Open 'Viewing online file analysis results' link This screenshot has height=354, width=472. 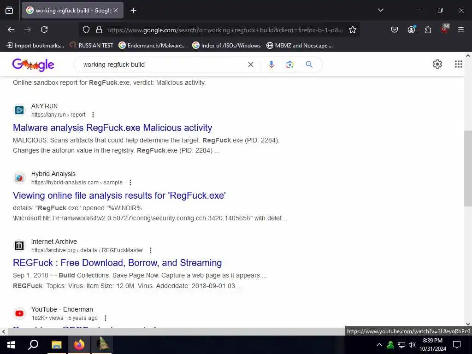[x=119, y=195]
